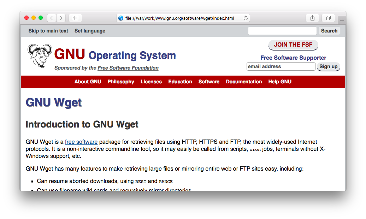Click Skip to main text

pyautogui.click(x=48, y=31)
